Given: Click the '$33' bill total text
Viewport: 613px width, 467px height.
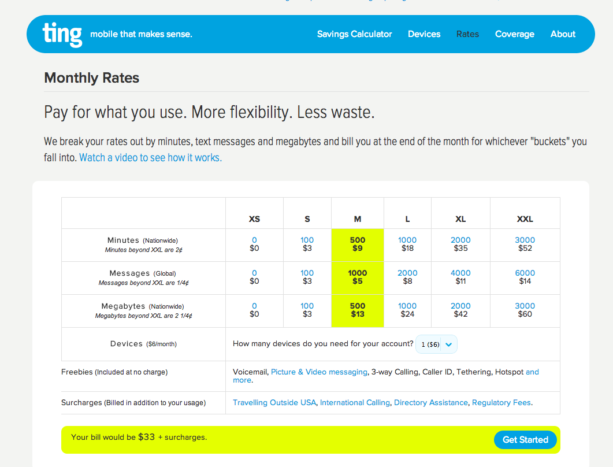Looking at the screenshot, I should 146,437.
